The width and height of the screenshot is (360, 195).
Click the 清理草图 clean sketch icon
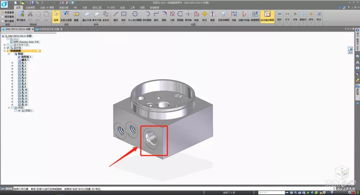(x=255, y=14)
